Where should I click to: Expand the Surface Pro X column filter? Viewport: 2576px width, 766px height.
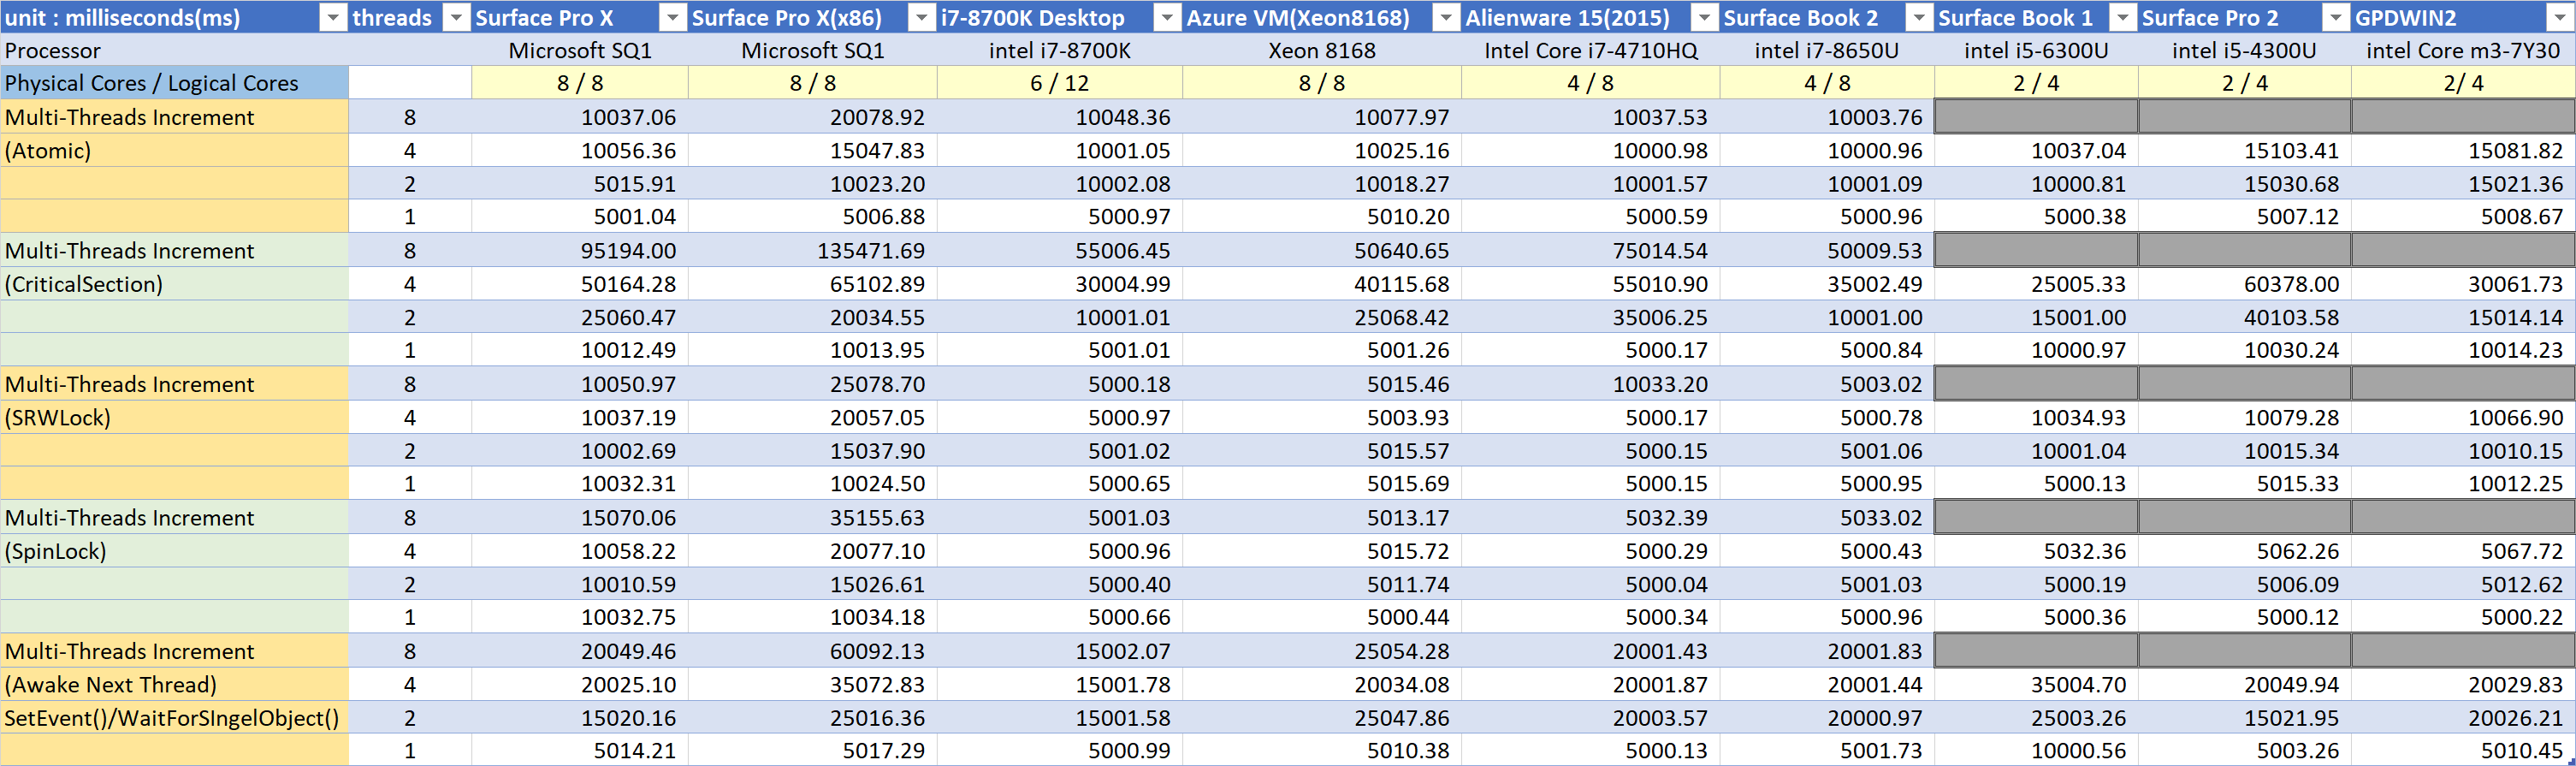[x=672, y=18]
